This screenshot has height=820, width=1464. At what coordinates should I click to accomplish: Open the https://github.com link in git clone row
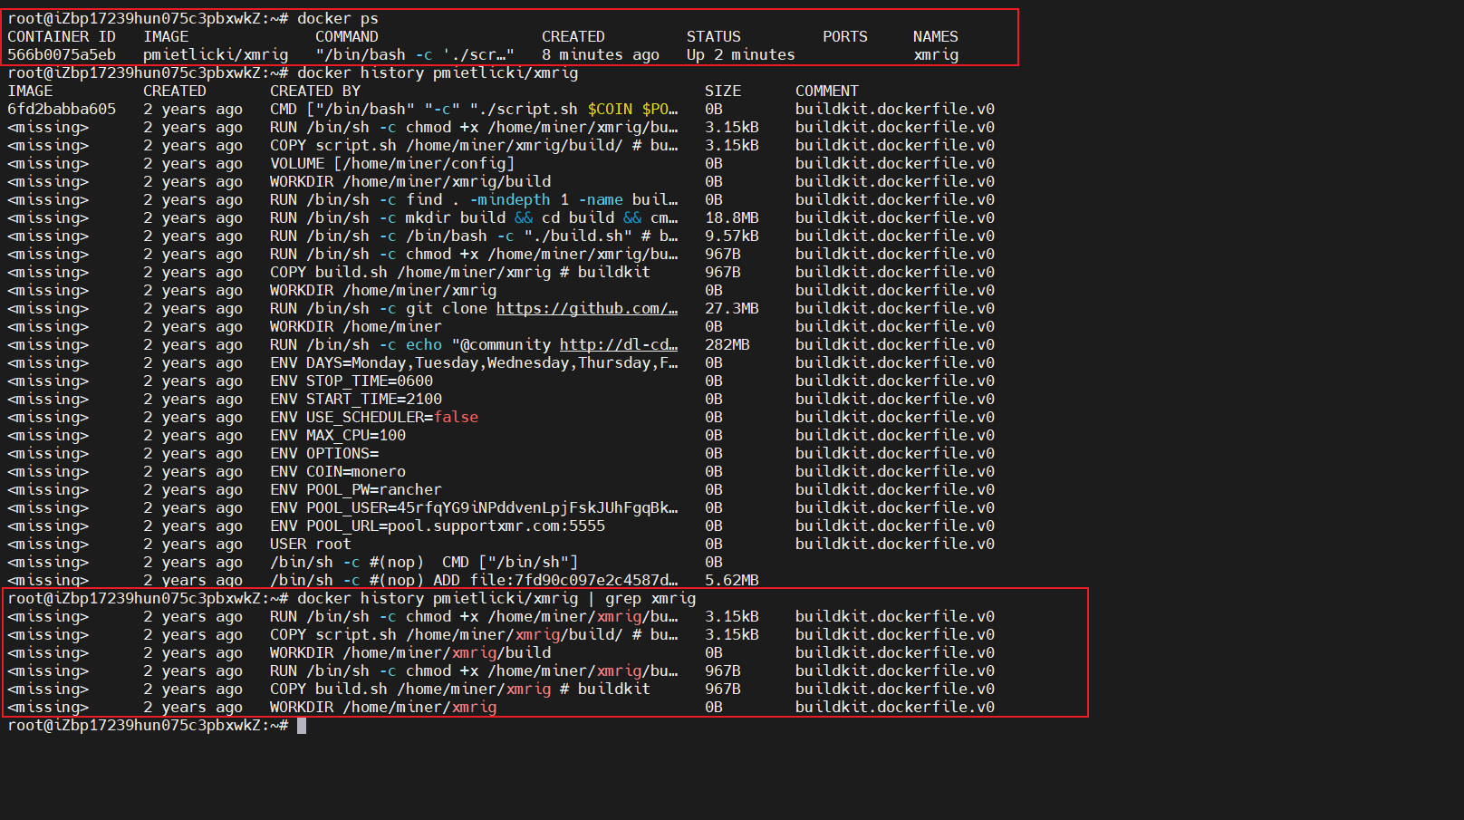587,308
